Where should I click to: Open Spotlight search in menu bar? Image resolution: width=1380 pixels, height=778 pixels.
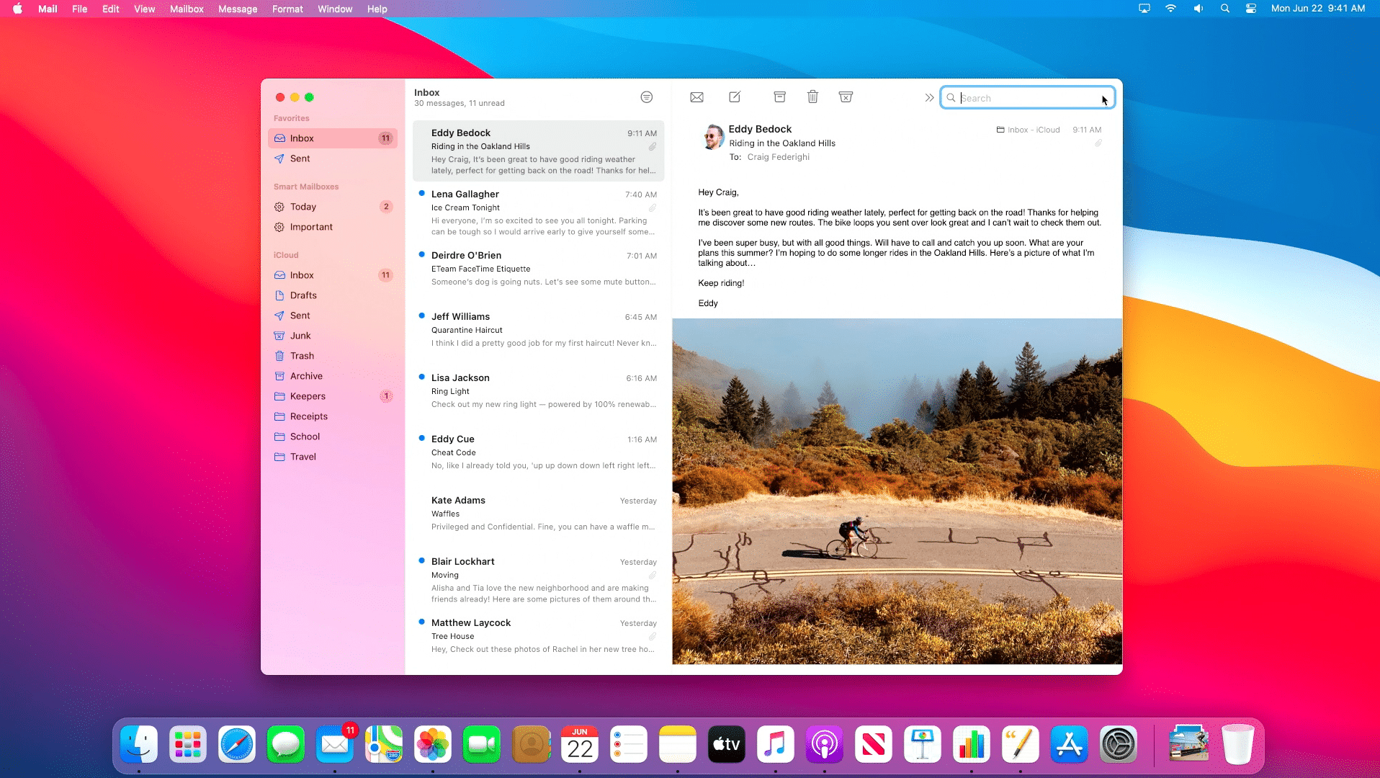(1224, 9)
